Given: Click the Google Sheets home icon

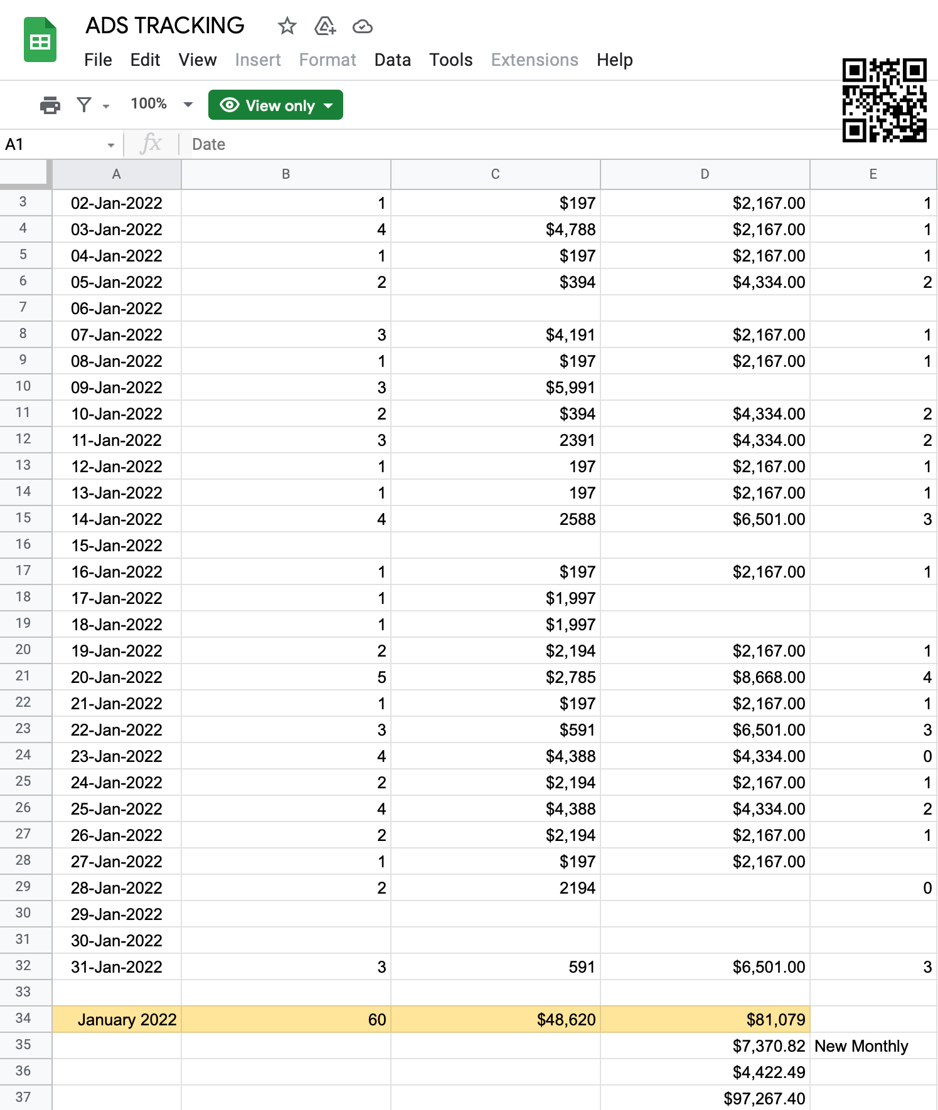Looking at the screenshot, I should [x=40, y=41].
